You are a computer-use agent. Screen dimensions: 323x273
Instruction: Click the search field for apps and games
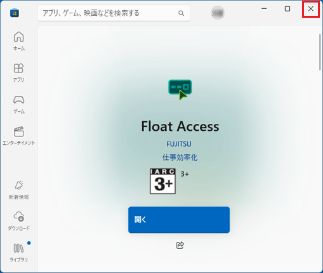coord(114,13)
